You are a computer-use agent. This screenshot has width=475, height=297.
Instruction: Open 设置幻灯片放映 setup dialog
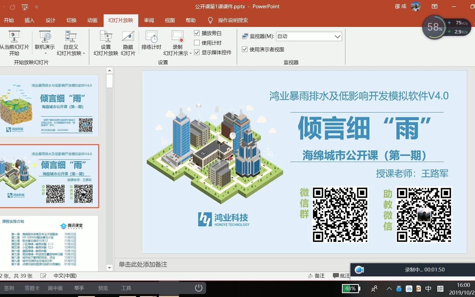pos(106,43)
